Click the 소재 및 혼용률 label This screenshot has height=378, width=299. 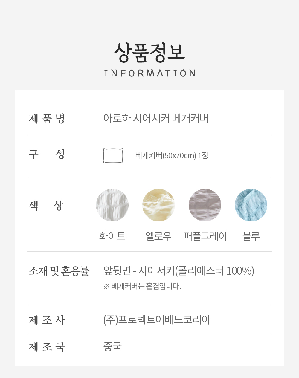click(x=59, y=271)
